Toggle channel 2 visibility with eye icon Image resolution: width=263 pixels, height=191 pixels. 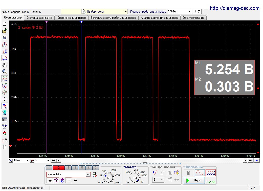tap(50, 181)
